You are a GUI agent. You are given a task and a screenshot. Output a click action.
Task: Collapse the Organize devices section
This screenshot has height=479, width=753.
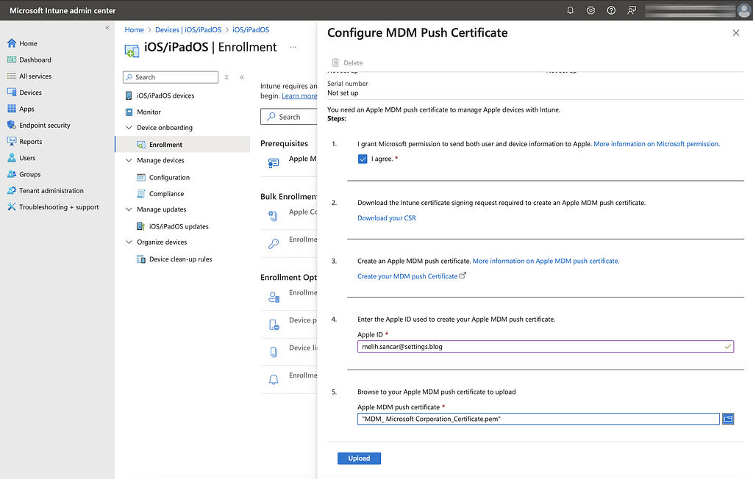coord(129,242)
